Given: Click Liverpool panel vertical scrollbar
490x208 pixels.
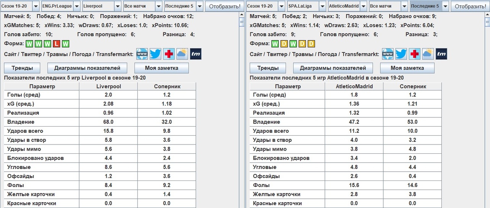Looking at the screenshot, I should pos(242,111).
